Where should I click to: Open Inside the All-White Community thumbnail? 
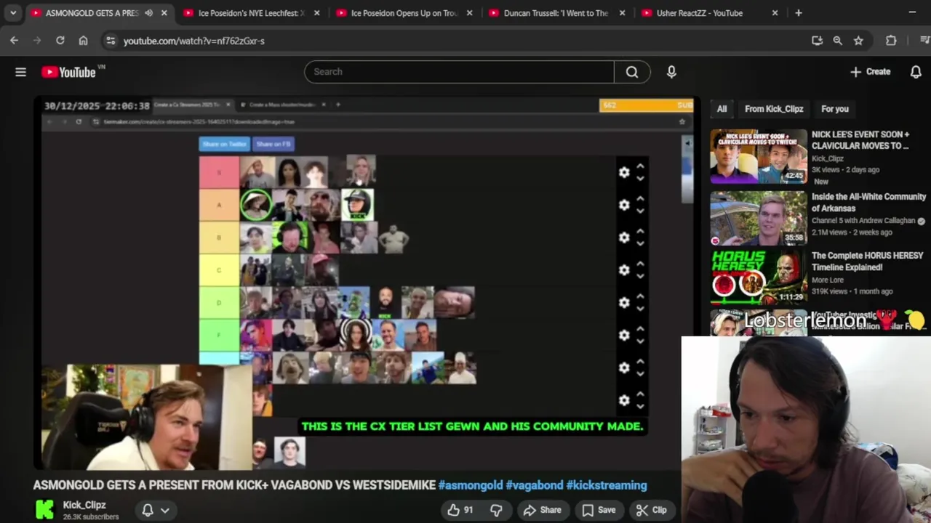(x=759, y=219)
